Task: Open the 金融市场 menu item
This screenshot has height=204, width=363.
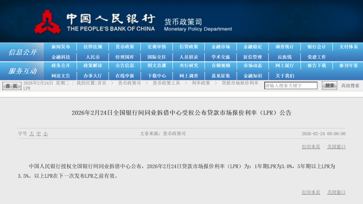Action: [221, 47]
